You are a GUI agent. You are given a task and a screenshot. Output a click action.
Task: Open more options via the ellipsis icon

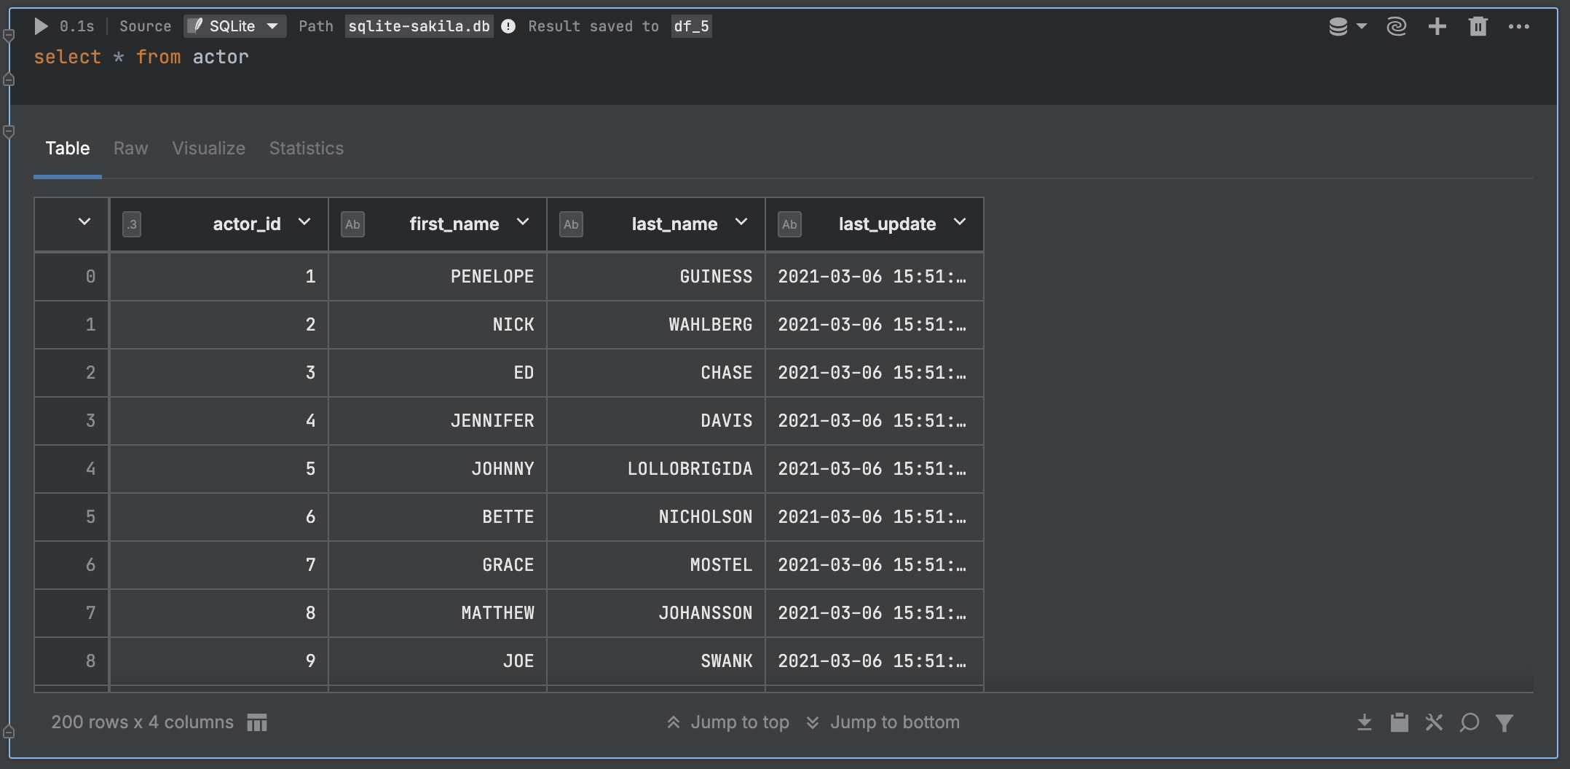point(1518,26)
